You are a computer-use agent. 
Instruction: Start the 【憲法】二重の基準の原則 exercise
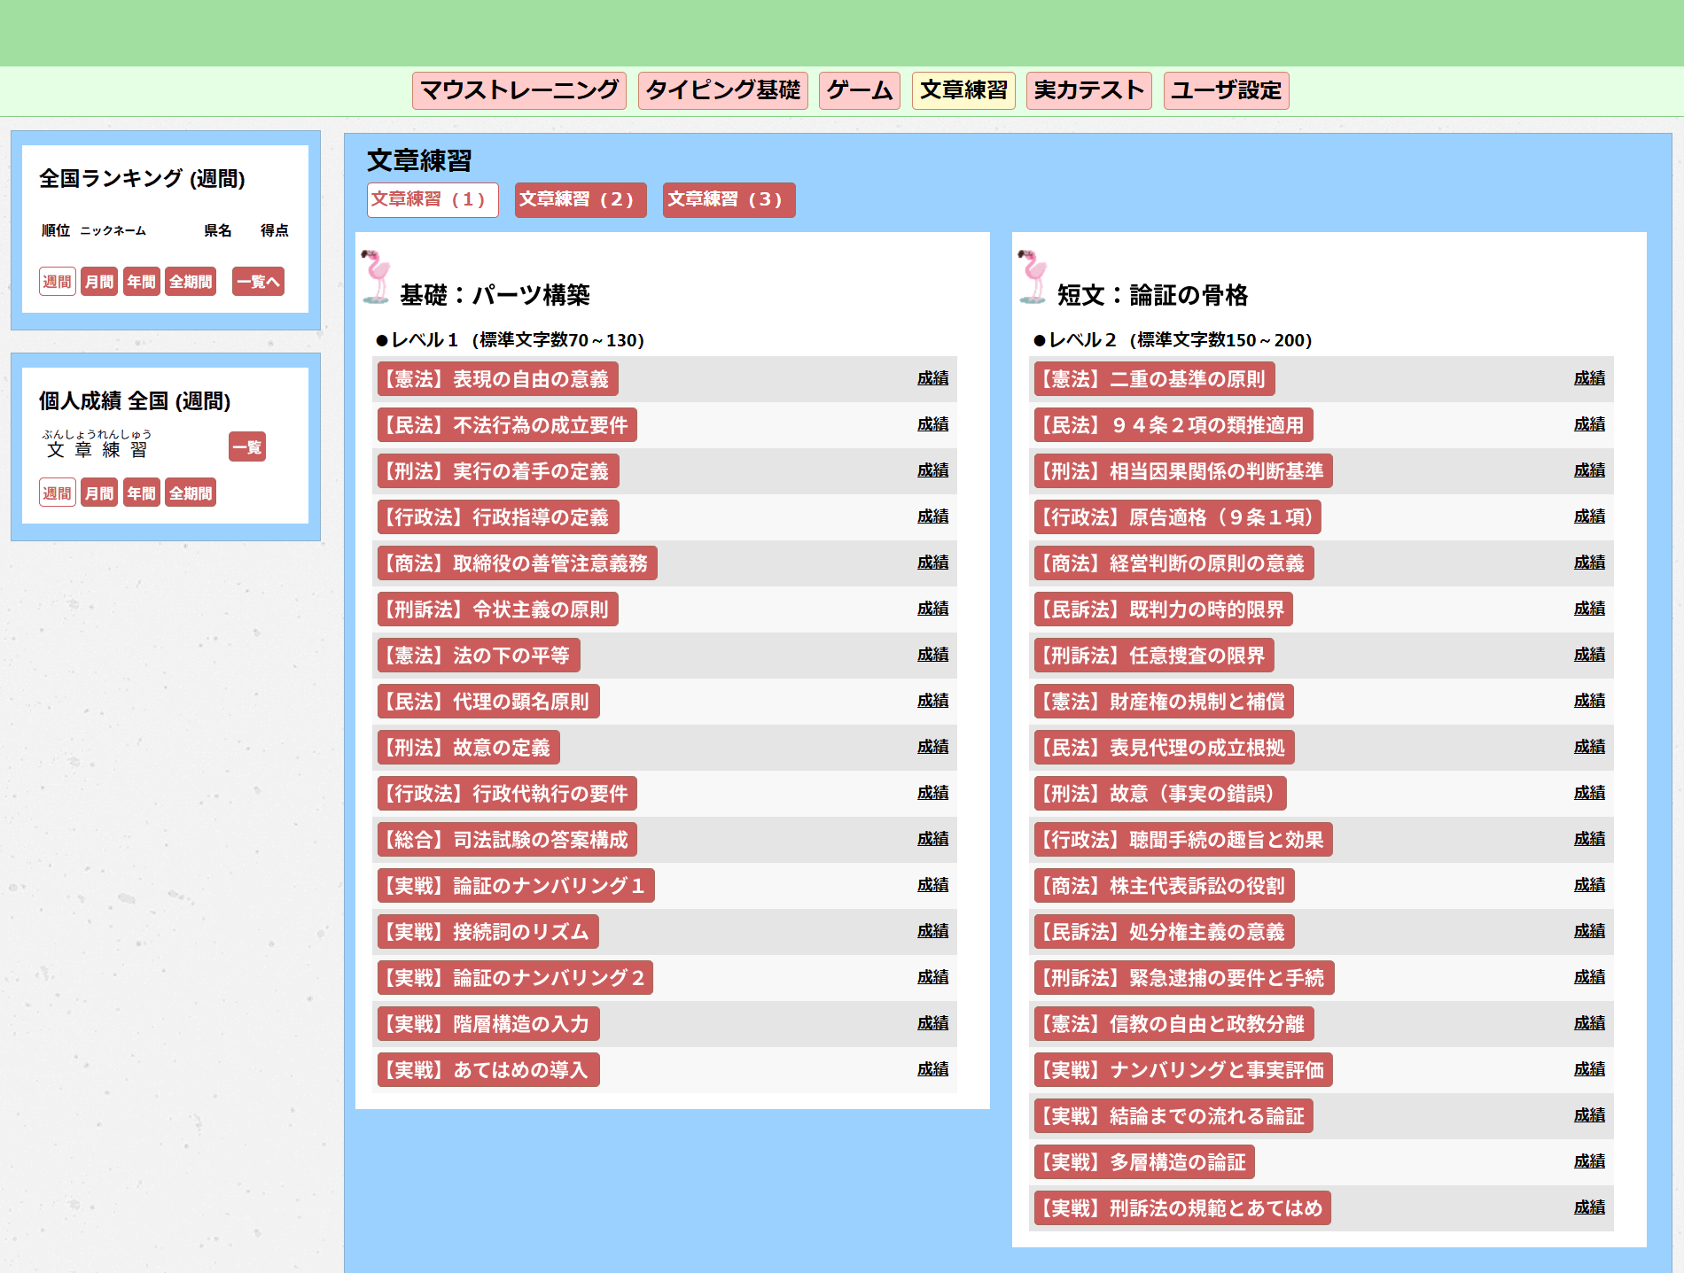coord(1153,379)
